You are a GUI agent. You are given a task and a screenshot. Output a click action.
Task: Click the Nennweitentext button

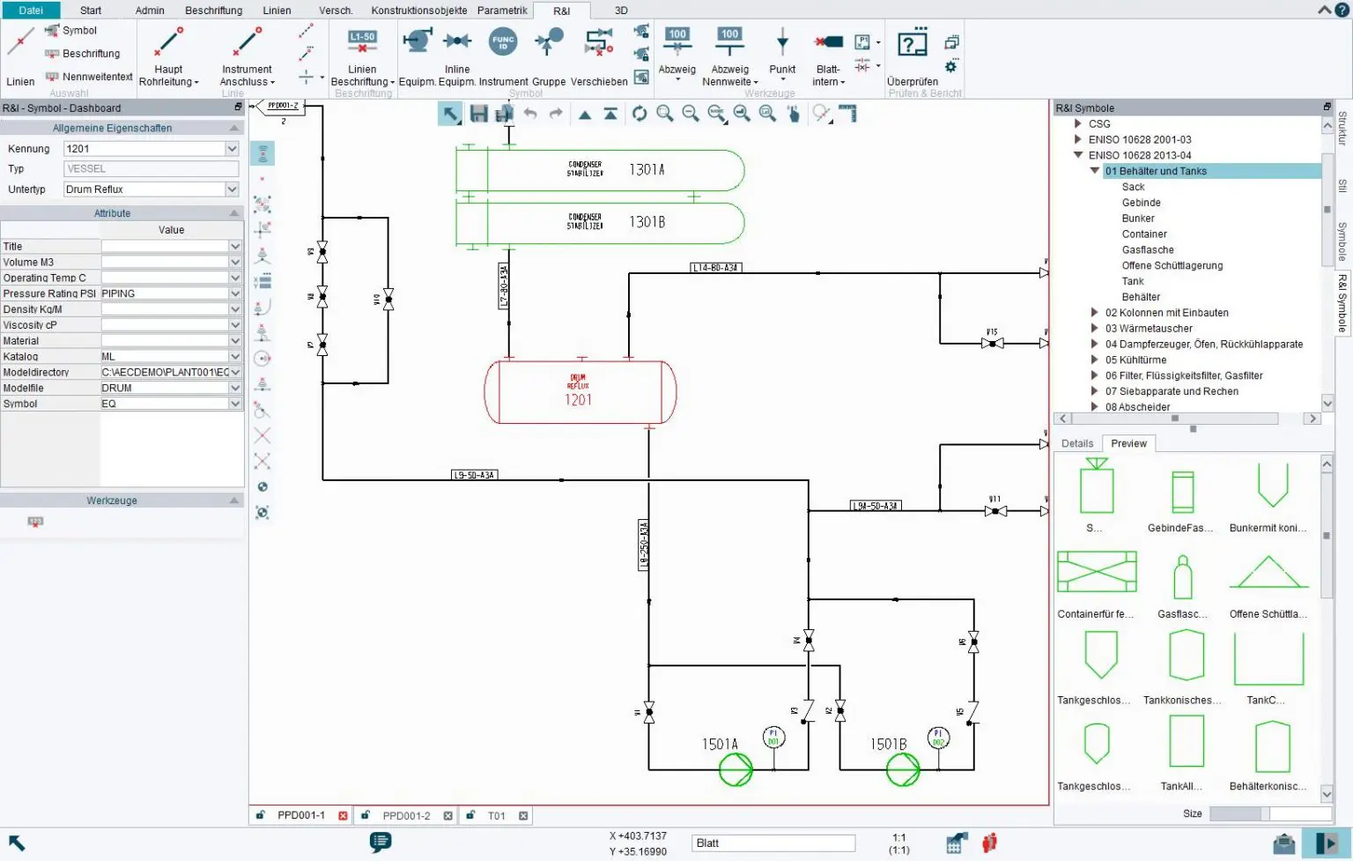[x=89, y=77]
